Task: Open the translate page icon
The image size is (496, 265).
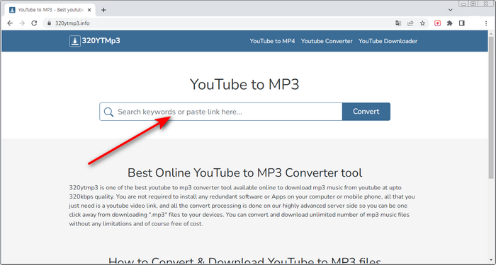Action: click(x=398, y=23)
